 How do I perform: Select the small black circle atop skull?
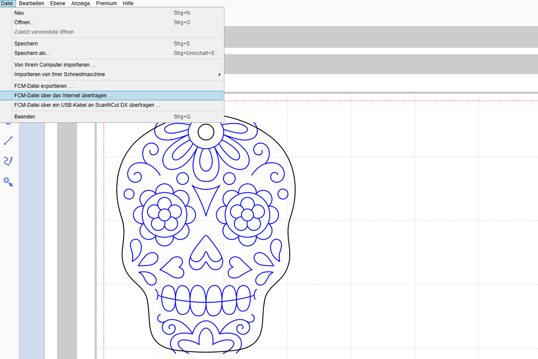click(206, 132)
